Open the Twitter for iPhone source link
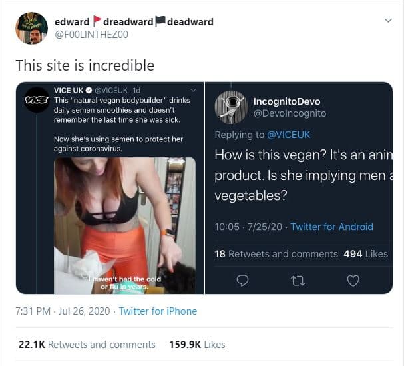 (158, 311)
